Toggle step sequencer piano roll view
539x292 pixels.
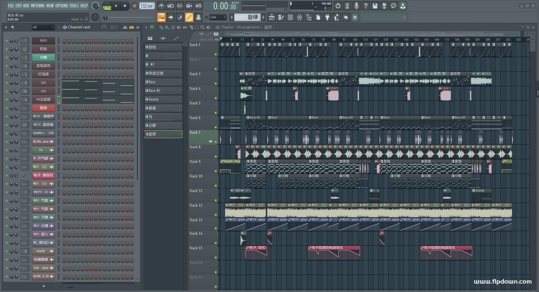coord(131,27)
